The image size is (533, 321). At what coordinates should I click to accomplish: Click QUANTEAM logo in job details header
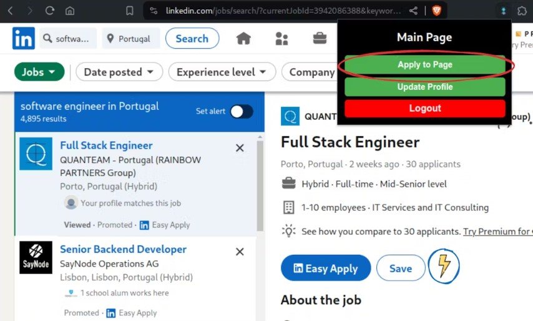[290, 116]
